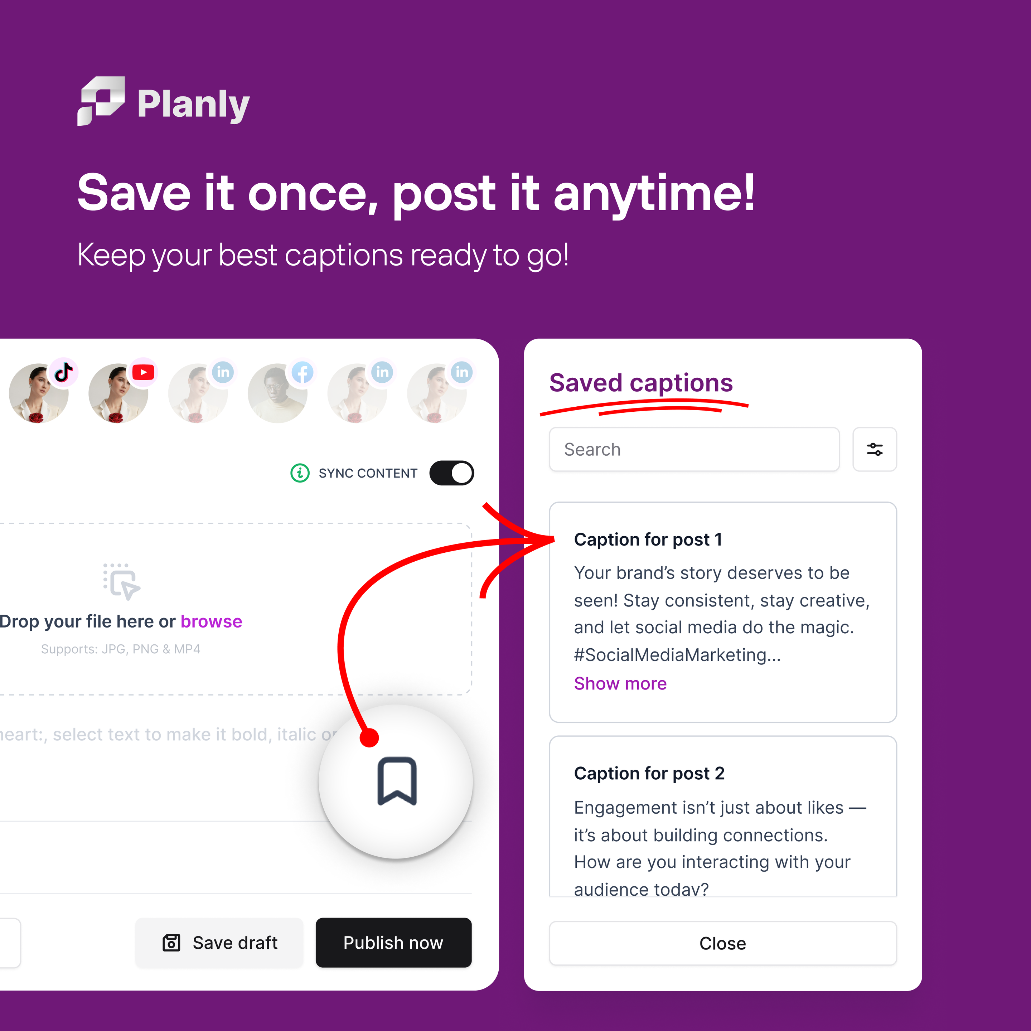Open the caption filter settings icon
1031x1031 pixels.
874,449
